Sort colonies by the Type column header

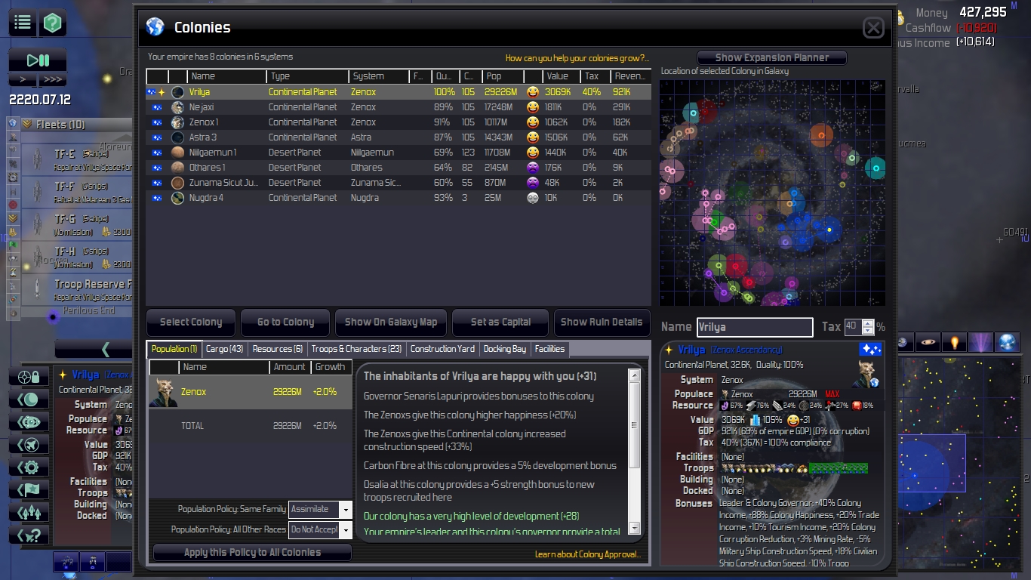point(307,76)
